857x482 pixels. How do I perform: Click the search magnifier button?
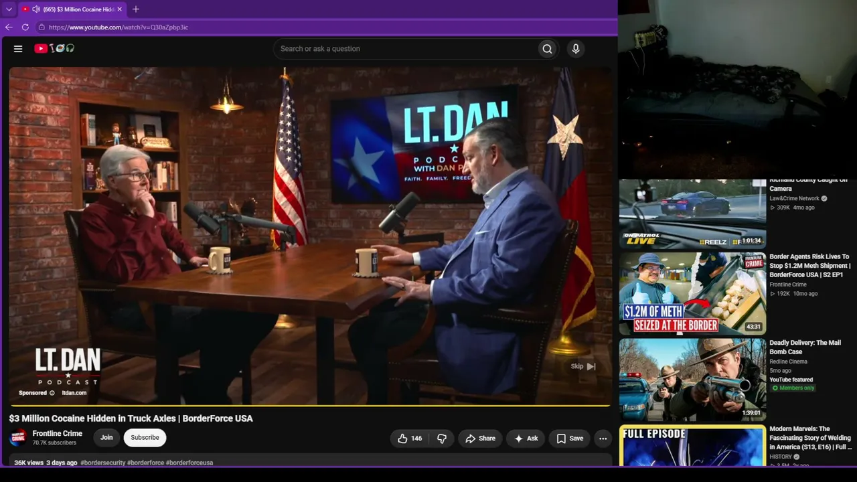tap(547, 48)
